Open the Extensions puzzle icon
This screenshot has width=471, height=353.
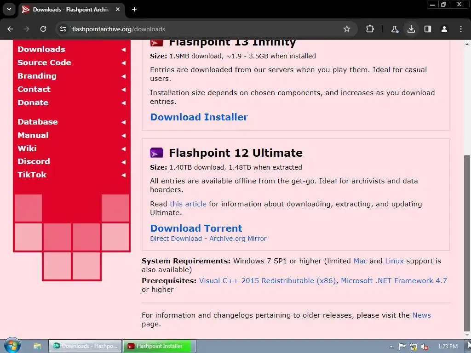tap(370, 29)
